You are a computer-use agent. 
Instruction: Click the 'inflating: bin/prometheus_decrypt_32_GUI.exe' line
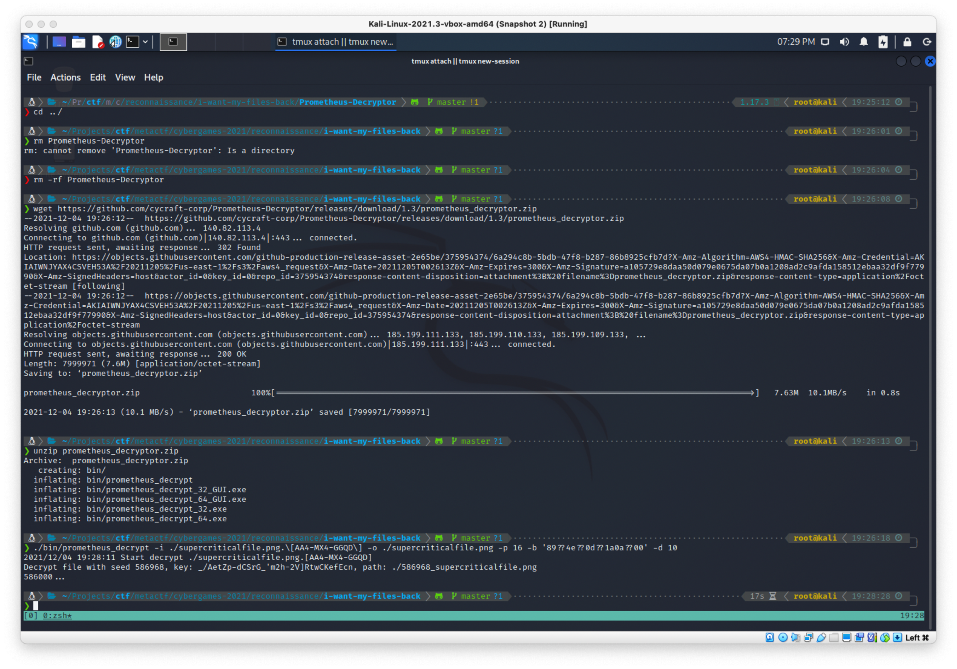140,490
